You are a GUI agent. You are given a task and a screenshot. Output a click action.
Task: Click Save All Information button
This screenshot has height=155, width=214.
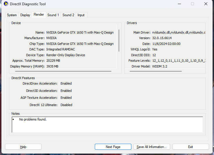point(151,147)
